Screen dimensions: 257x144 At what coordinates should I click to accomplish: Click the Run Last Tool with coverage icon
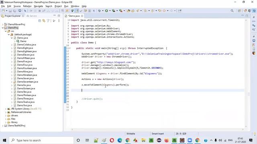pos(113,11)
